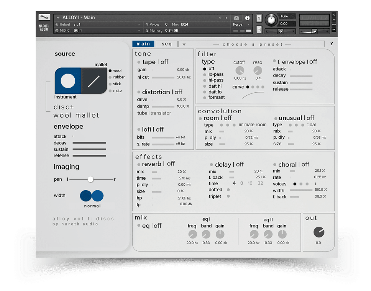Click the header pan center icon
The width and height of the screenshot is (371, 291).
tap(281, 31)
